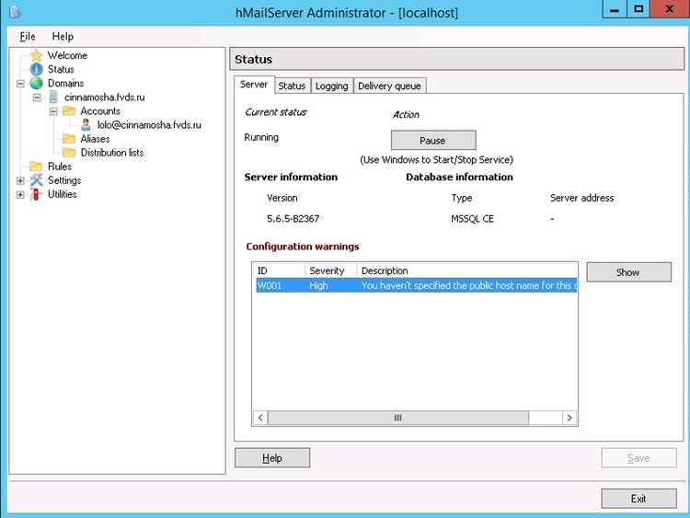Select the Utilities tree item

62,194
